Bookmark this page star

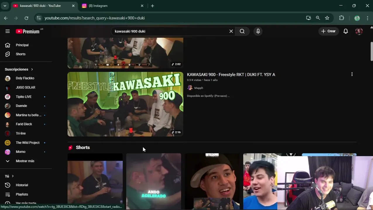click(327, 18)
